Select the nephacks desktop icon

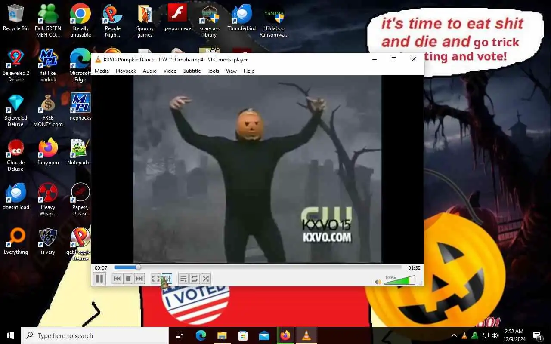[x=80, y=107]
